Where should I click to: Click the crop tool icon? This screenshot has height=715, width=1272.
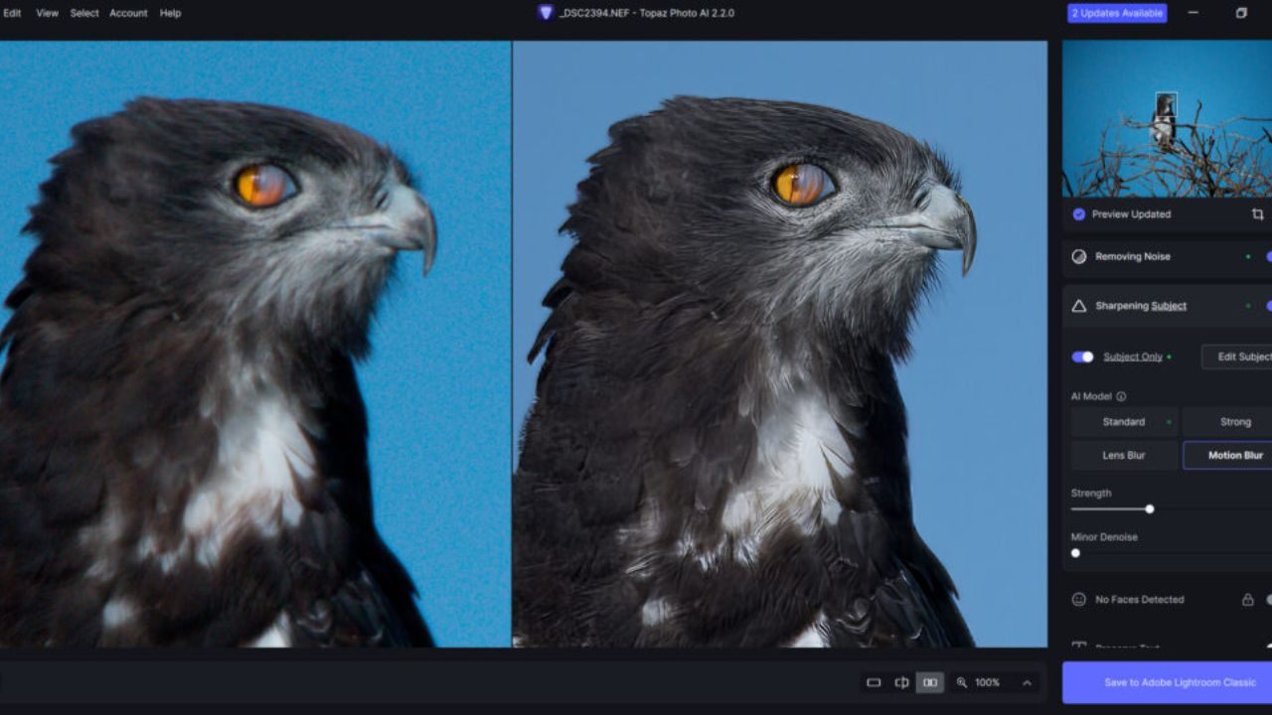pos(1257,214)
